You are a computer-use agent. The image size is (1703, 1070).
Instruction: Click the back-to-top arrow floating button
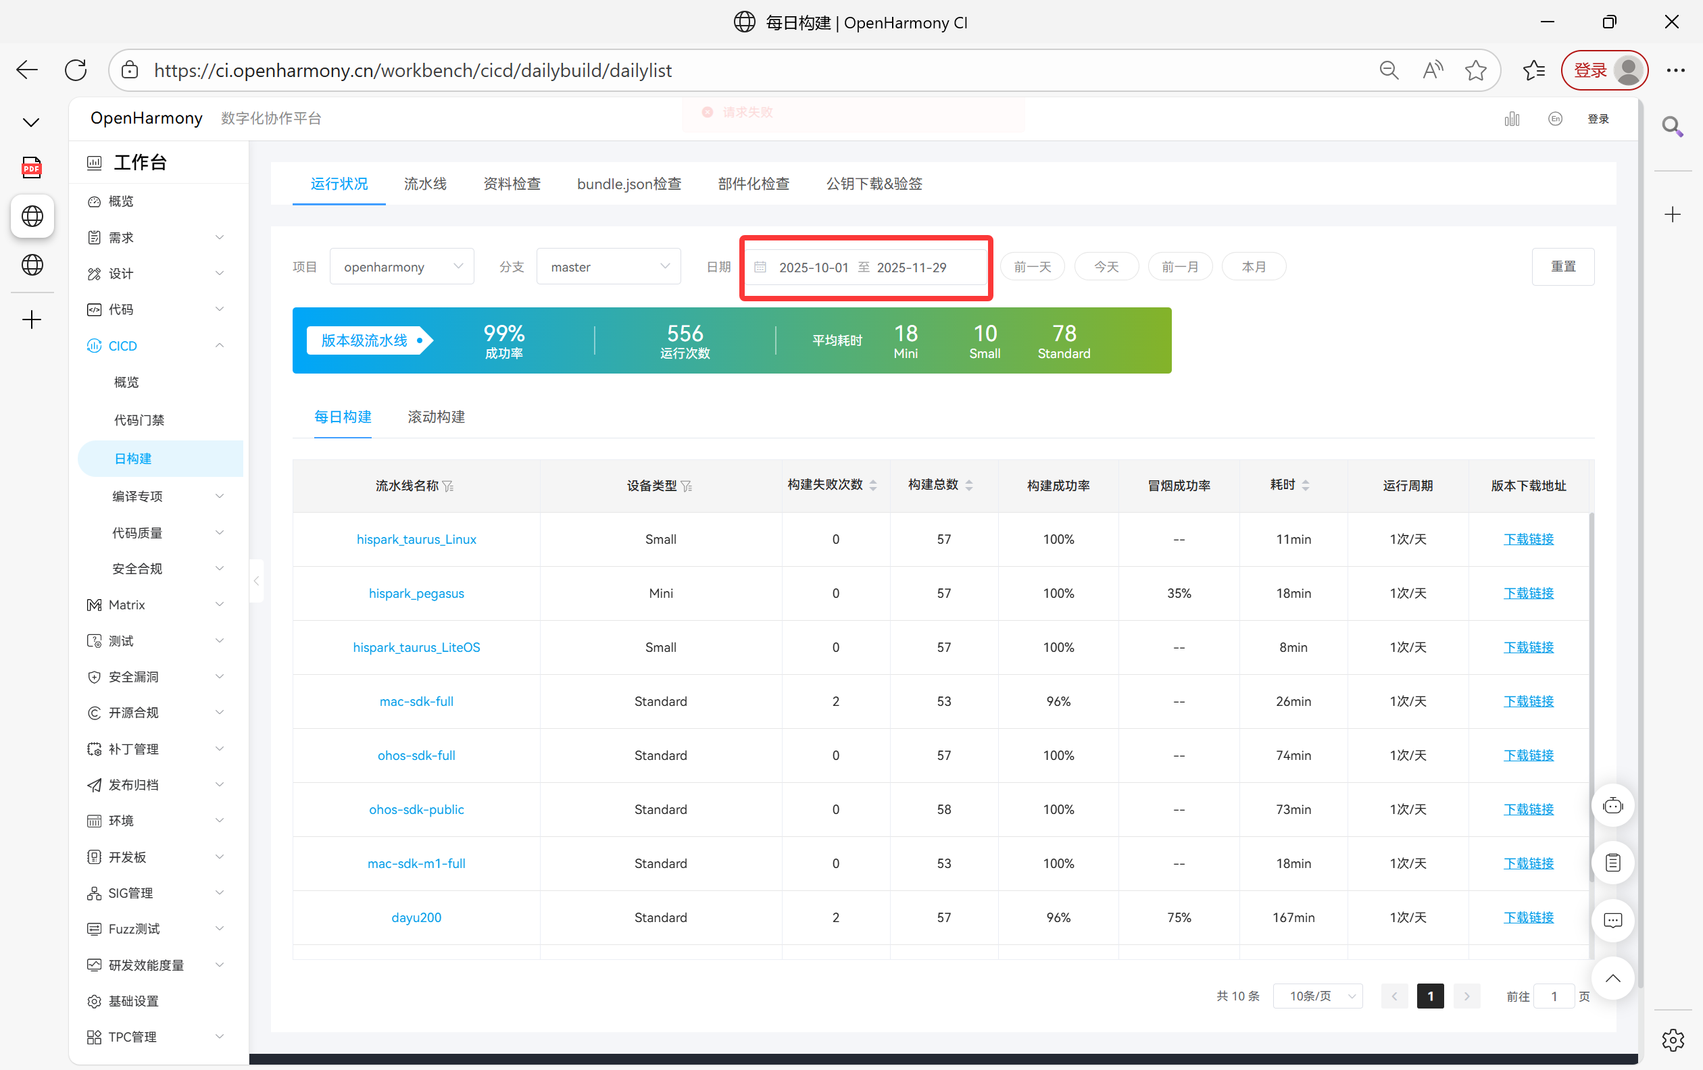(x=1612, y=978)
